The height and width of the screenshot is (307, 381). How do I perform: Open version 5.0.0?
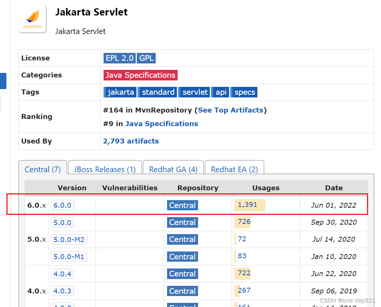(x=62, y=222)
